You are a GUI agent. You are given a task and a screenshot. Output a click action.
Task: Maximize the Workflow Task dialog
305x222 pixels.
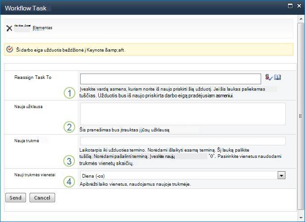point(290,6)
